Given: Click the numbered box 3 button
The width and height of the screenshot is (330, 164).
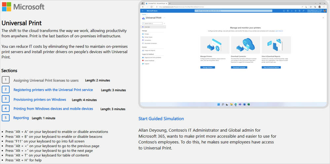Looking at the screenshot, I should click(6, 99).
